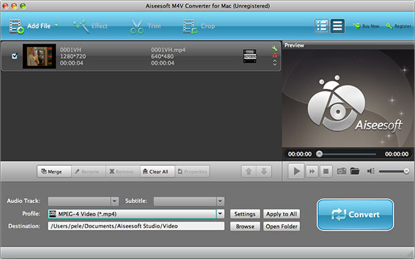Click the preview seek bar handle
This screenshot has height=259, width=415.
click(320, 154)
